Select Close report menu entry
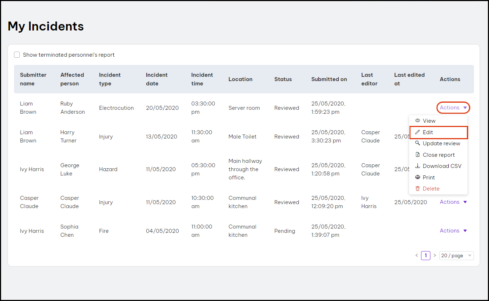Image resolution: width=489 pixels, height=301 pixels. [439, 155]
